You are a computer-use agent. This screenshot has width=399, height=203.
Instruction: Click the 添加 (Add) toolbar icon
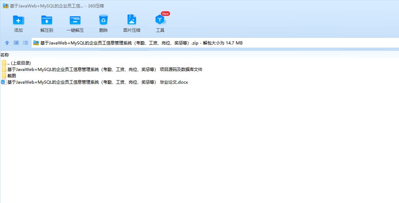point(18,20)
